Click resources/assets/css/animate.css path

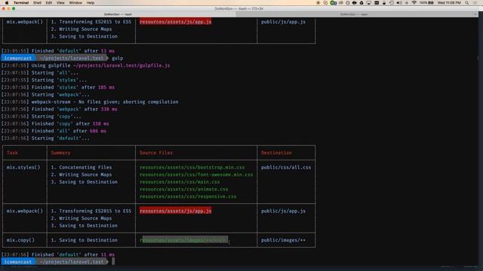[x=184, y=189]
